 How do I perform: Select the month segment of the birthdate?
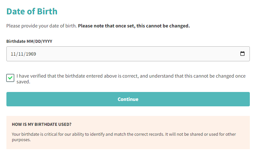[13, 54]
